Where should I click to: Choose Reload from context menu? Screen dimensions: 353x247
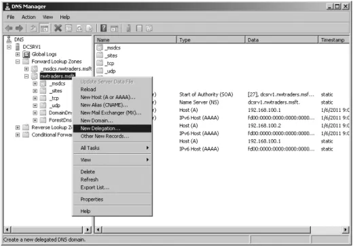pos(112,90)
